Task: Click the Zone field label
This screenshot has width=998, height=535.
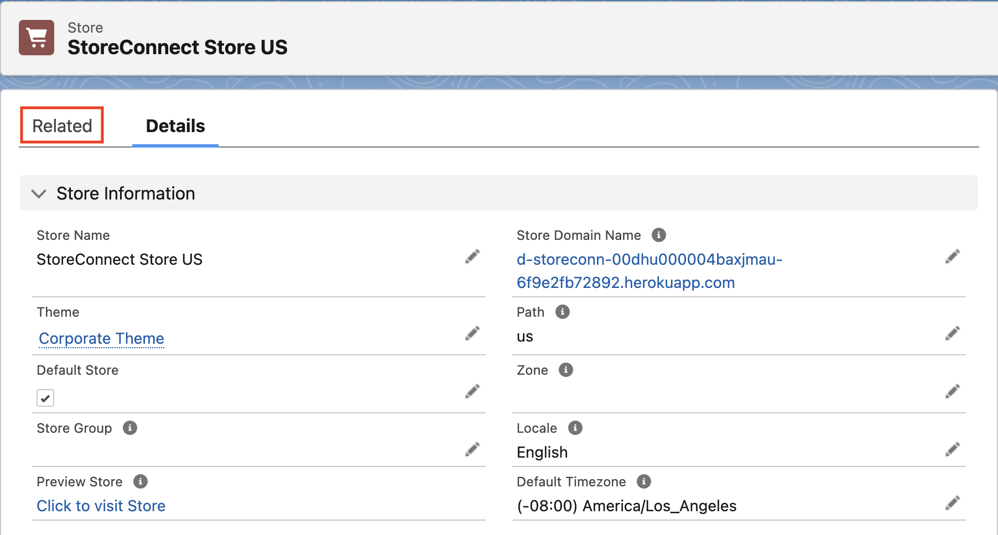Action: pyautogui.click(x=532, y=370)
